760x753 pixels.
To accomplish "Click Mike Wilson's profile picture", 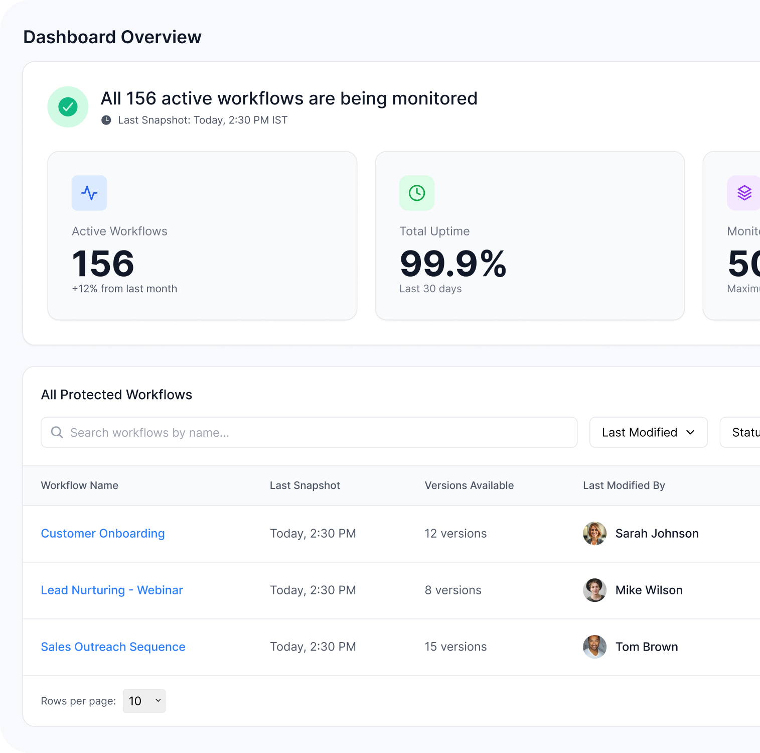I will point(594,590).
